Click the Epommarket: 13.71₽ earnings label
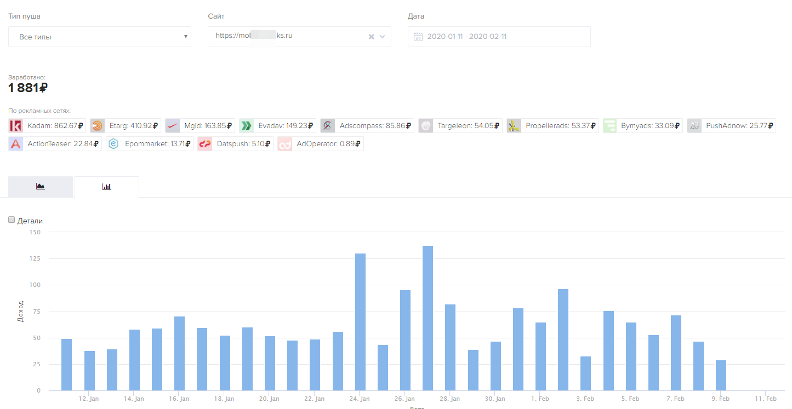792x409 pixels. pos(158,144)
